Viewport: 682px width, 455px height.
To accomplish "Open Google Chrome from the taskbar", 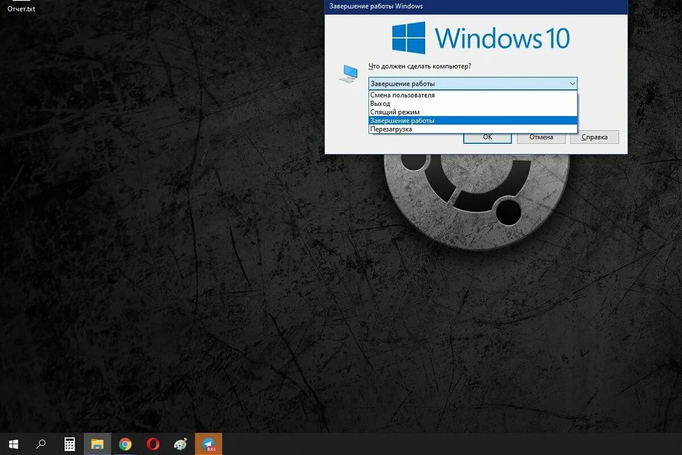I will click(x=125, y=444).
